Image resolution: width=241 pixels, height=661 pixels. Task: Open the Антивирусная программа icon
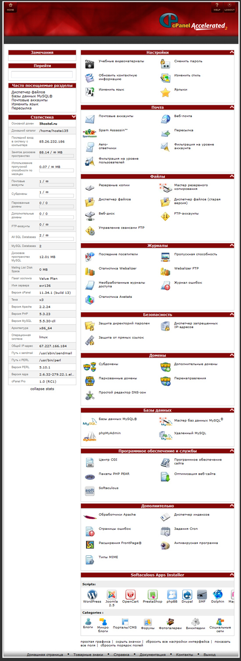click(165, 546)
